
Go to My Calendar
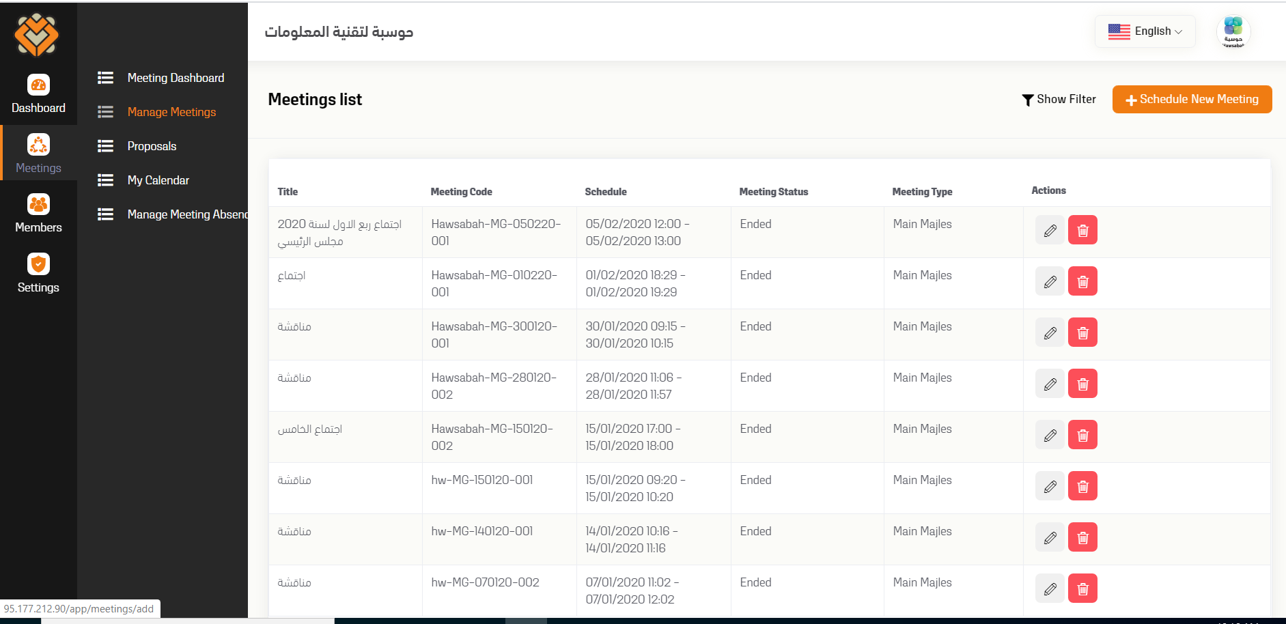click(158, 180)
